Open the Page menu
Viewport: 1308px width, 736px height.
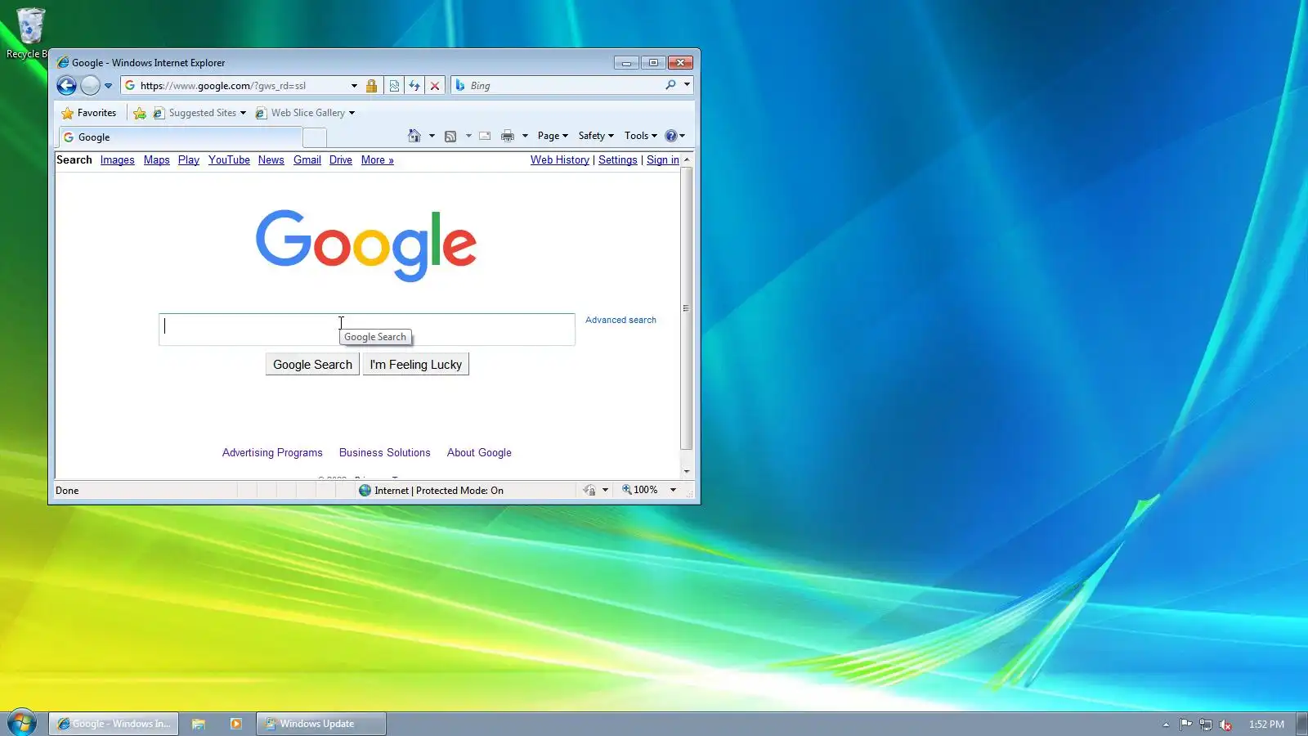pyautogui.click(x=553, y=136)
